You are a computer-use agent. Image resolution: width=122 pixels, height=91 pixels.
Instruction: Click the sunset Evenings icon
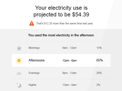point(19,73)
